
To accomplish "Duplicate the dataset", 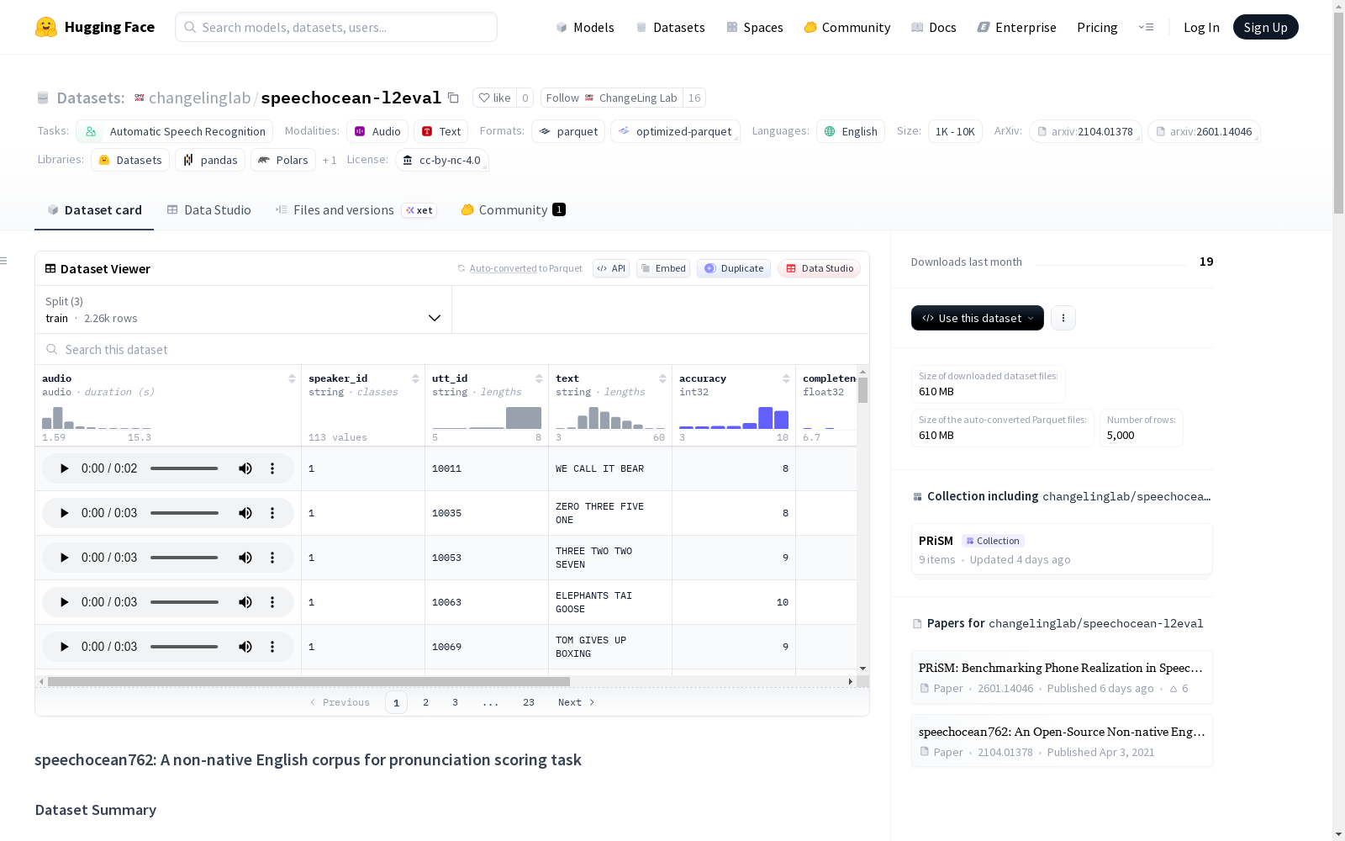I will [734, 268].
